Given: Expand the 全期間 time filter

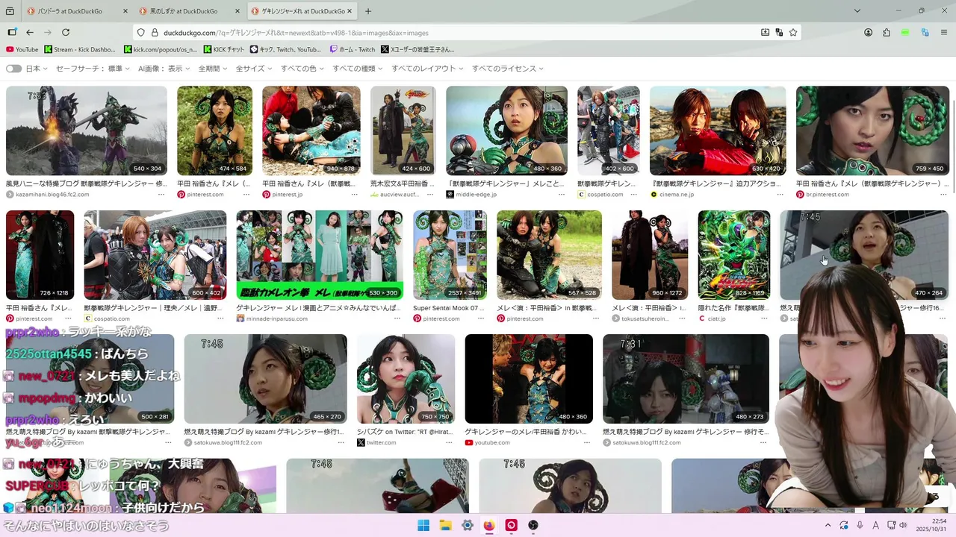Looking at the screenshot, I should 213,69.
